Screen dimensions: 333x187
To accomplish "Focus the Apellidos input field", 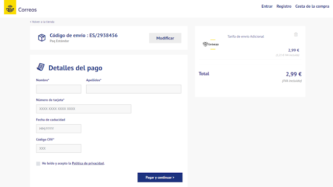I will click(134, 89).
